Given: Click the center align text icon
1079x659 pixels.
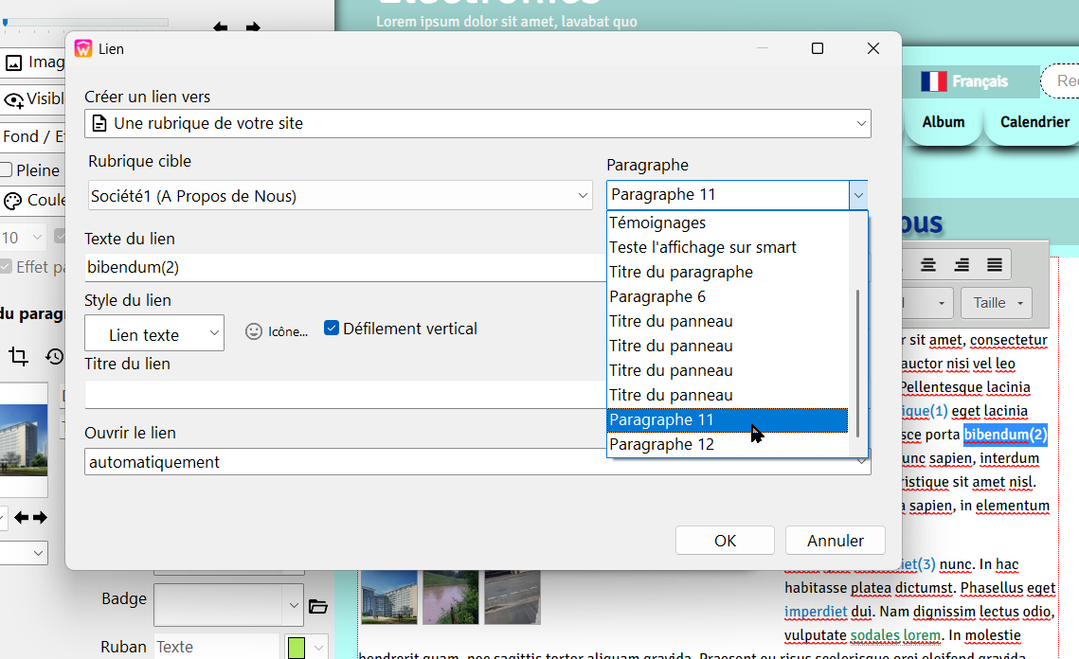Looking at the screenshot, I should click(928, 265).
